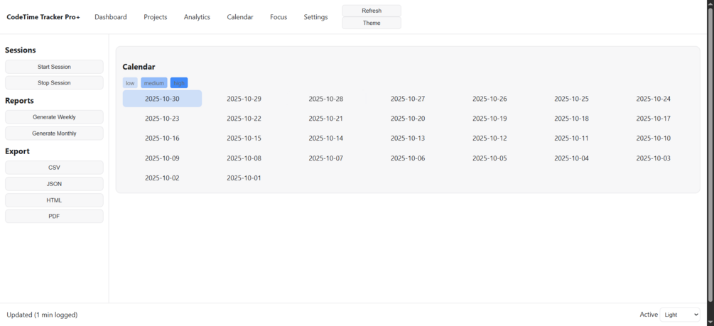Click the Refresh button
The width and height of the screenshot is (714, 326).
click(372, 11)
